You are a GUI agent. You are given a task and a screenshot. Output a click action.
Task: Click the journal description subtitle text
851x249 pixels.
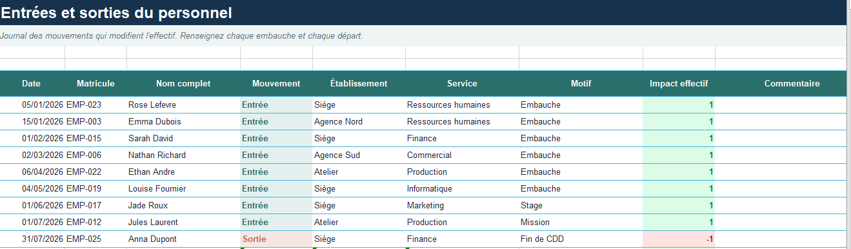181,35
